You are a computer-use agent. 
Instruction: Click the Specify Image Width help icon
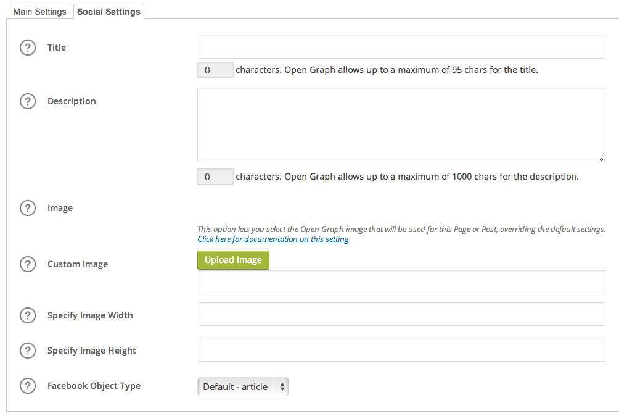[x=28, y=315]
